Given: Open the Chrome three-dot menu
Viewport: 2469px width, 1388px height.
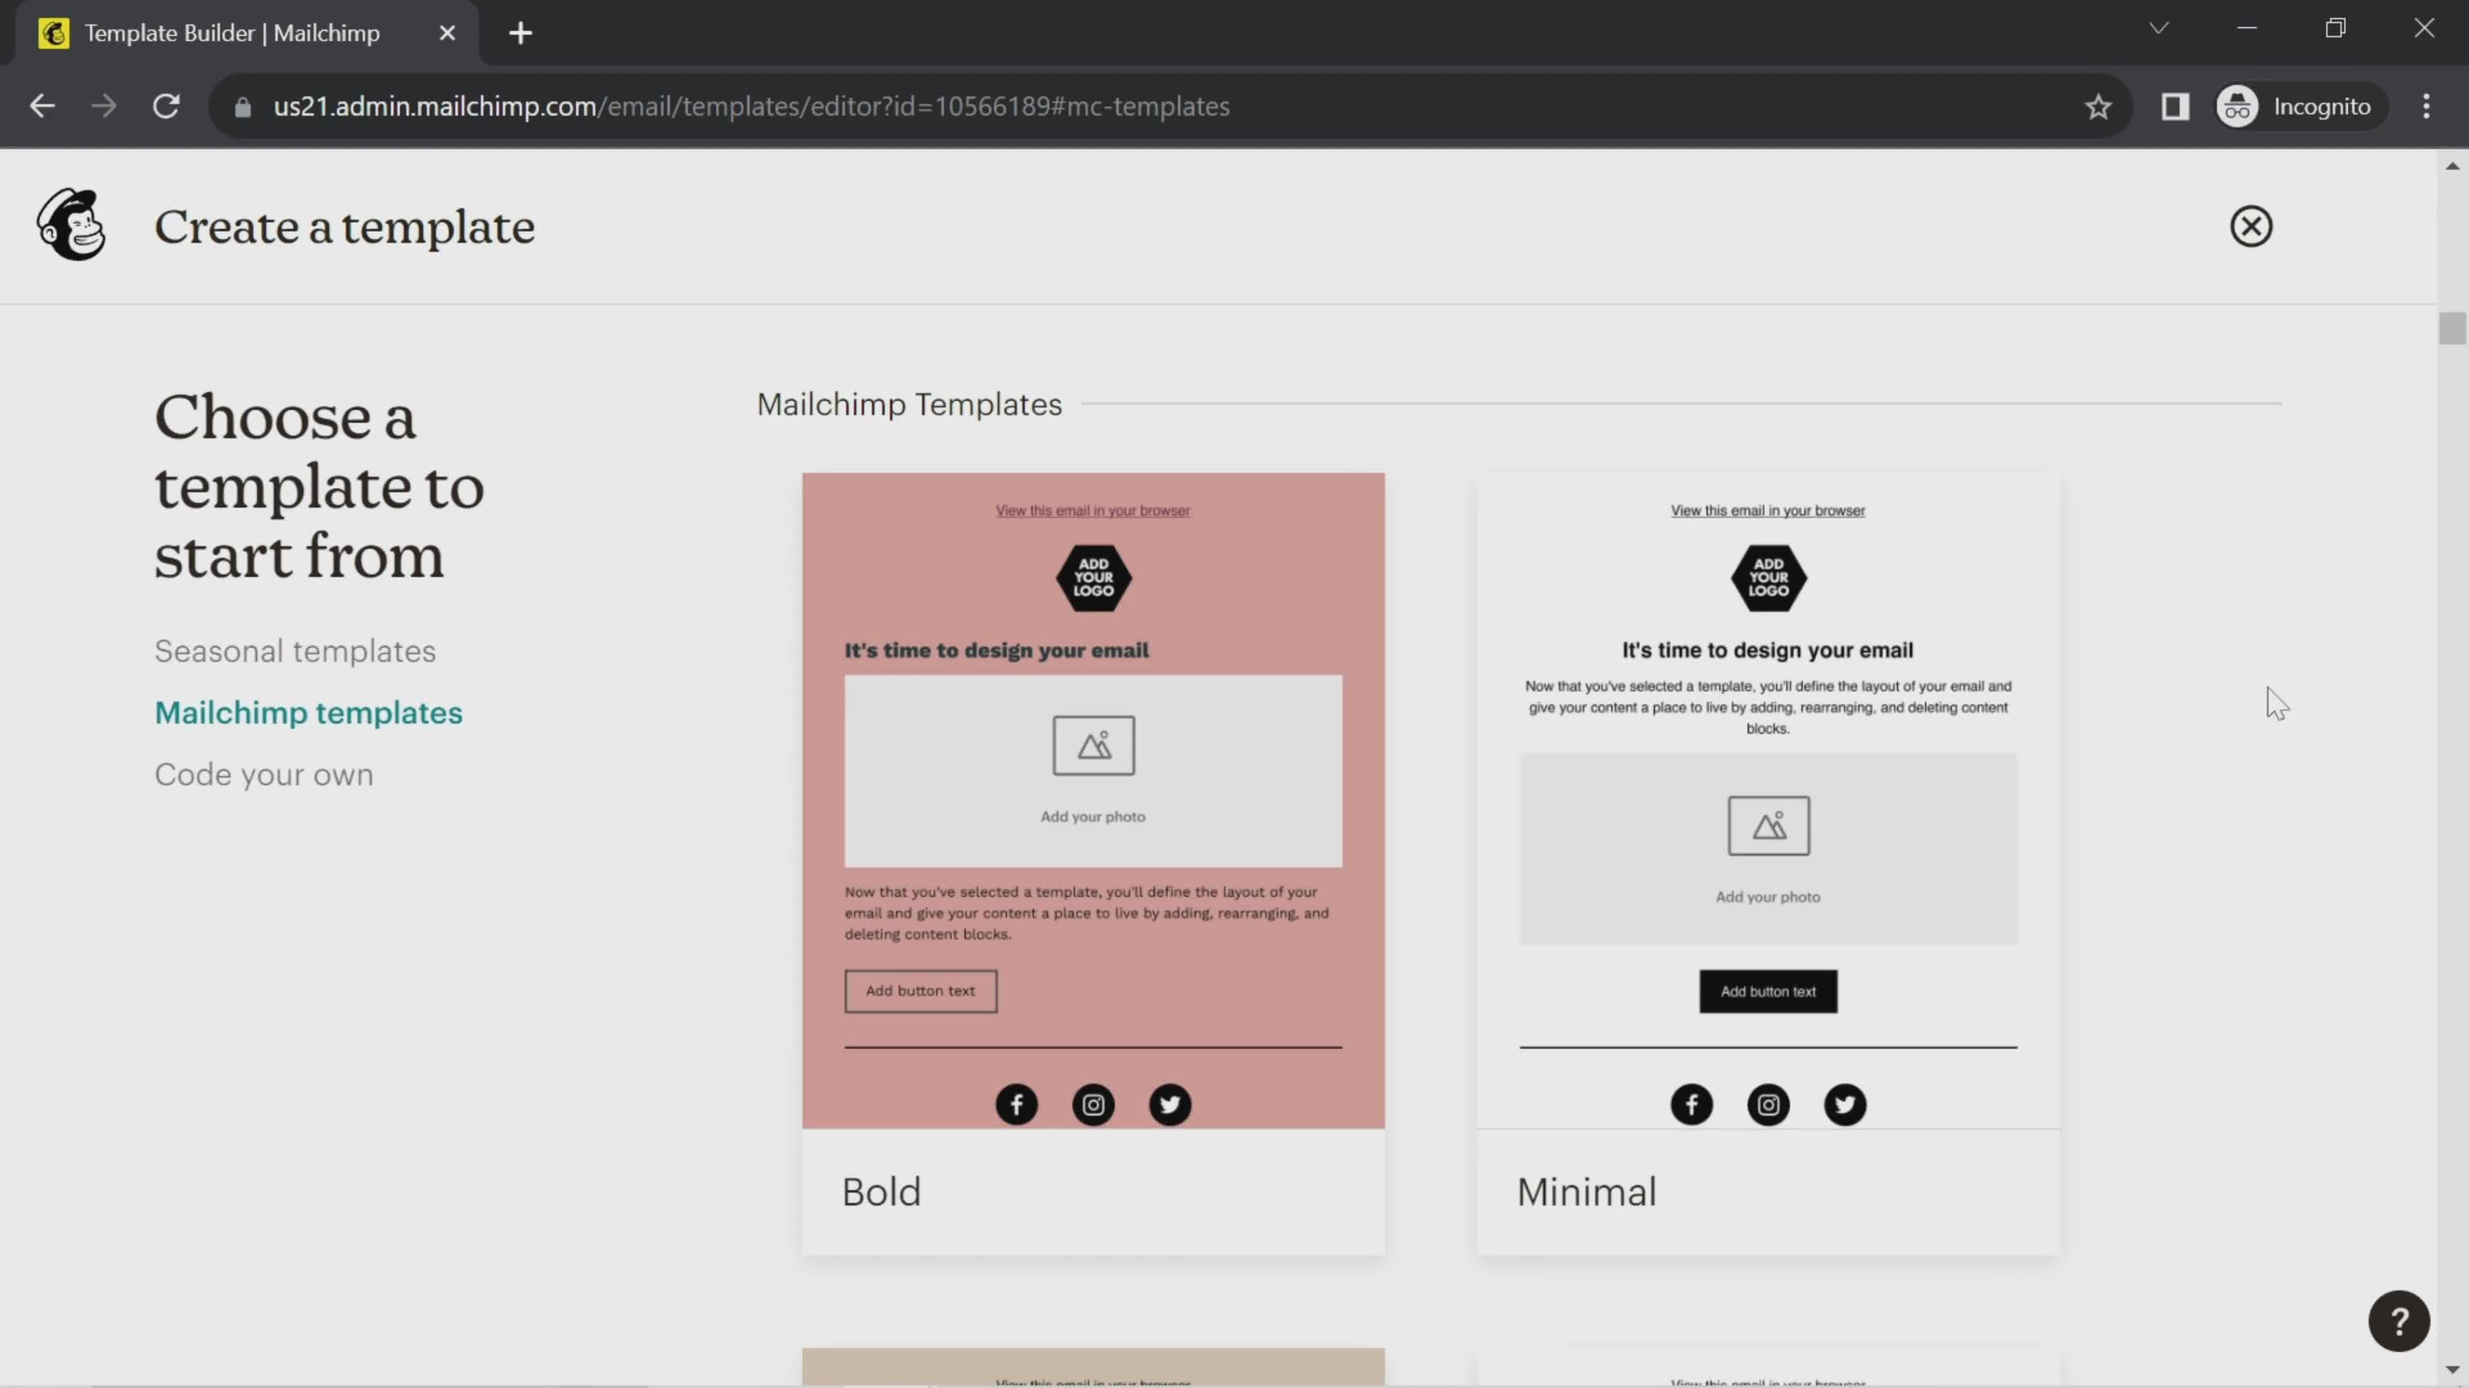Looking at the screenshot, I should coord(2426,106).
